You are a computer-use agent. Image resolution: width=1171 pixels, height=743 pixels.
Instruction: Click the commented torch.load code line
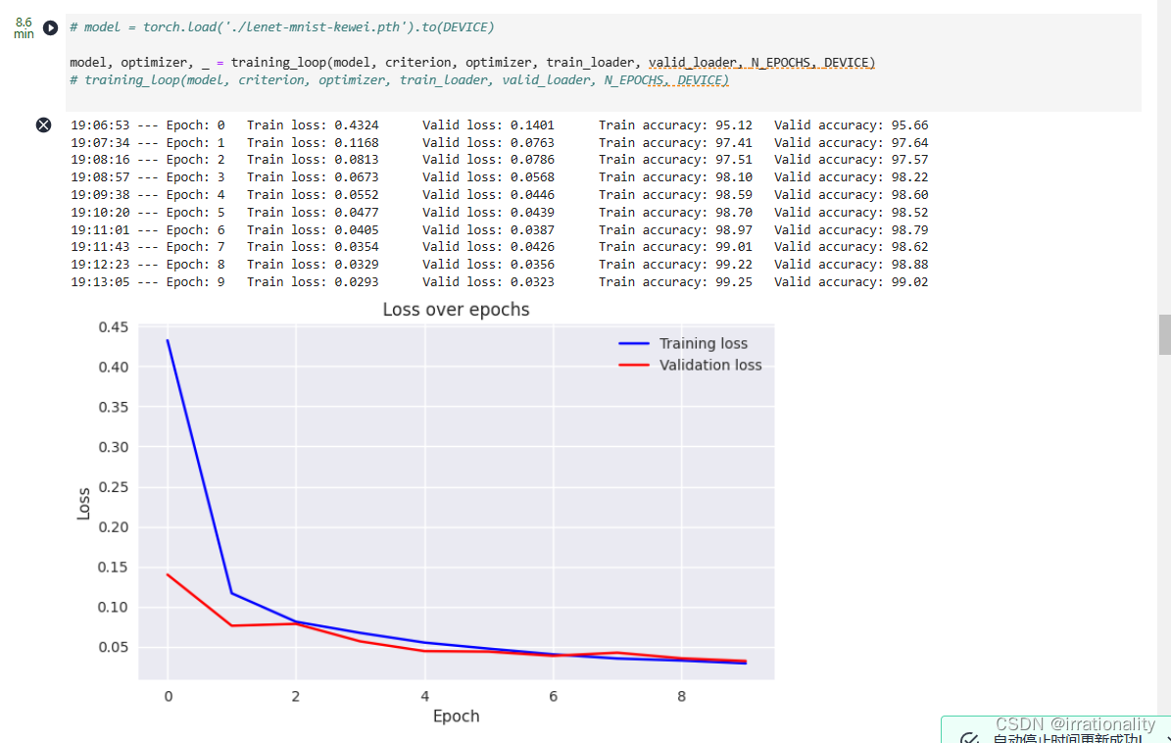tap(281, 26)
